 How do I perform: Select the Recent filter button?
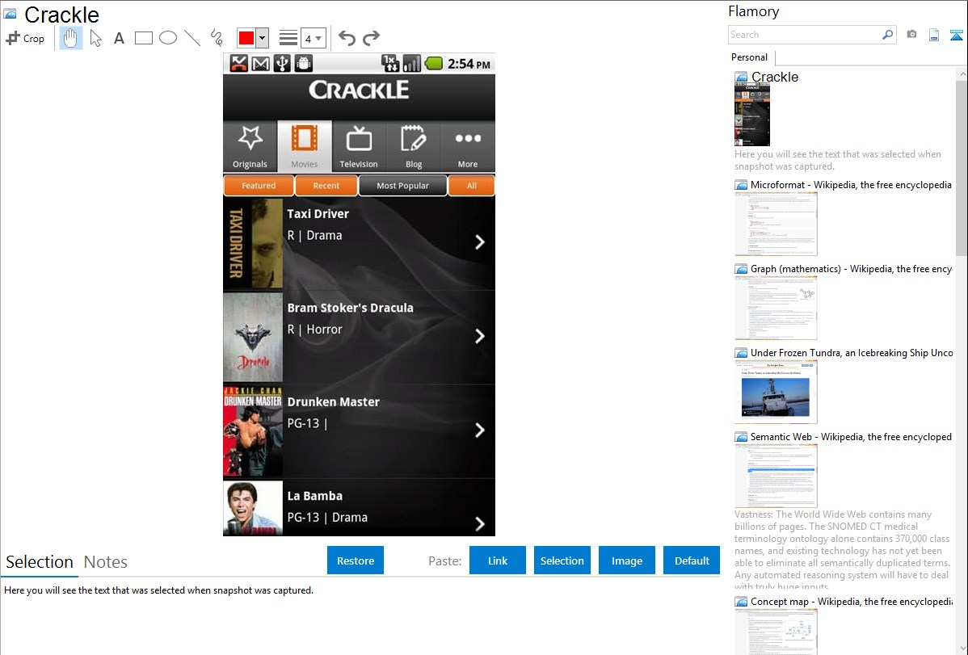(326, 186)
